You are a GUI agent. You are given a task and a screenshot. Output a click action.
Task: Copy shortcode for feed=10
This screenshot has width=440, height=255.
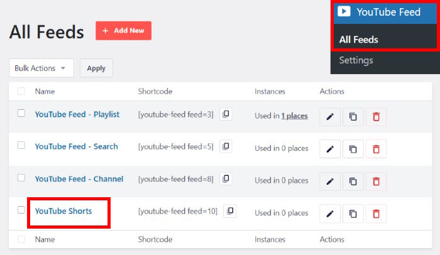pyautogui.click(x=230, y=211)
